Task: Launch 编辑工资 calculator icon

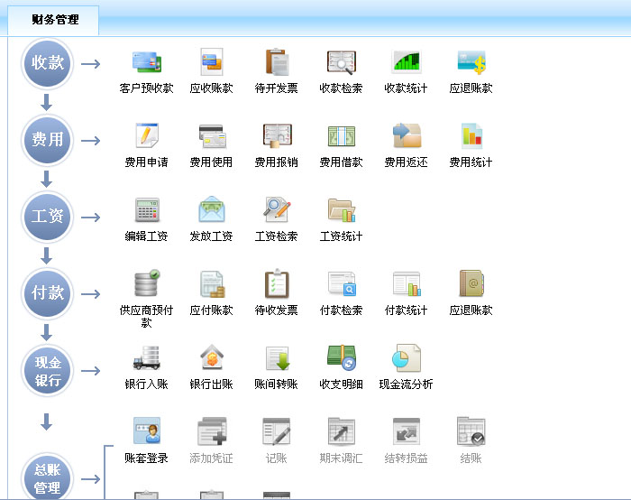Action: tap(146, 211)
